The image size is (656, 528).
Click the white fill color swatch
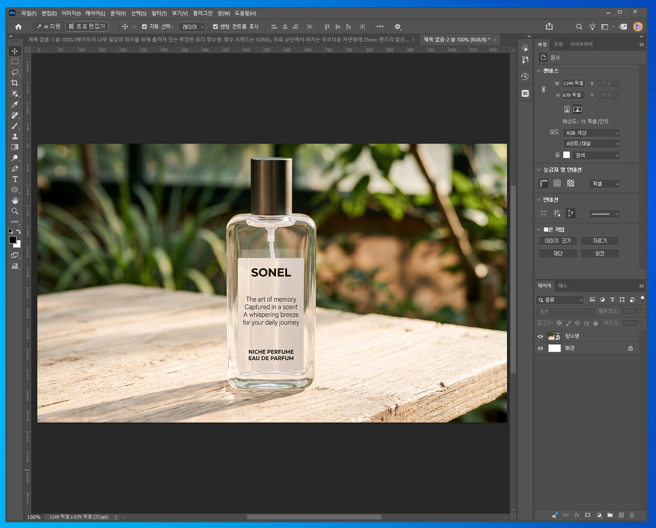567,155
